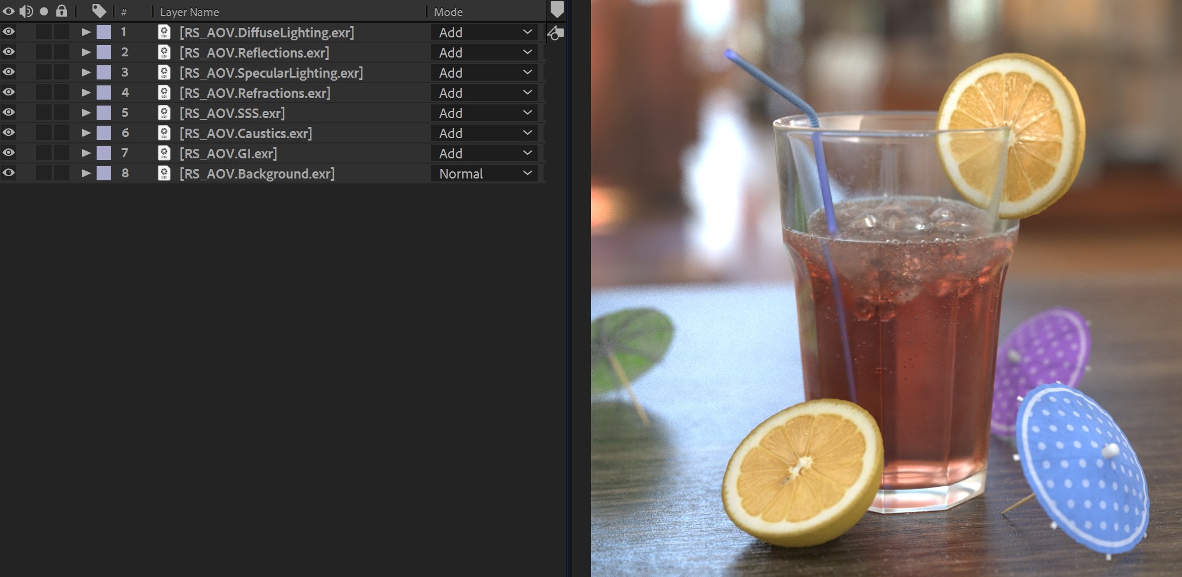This screenshot has height=577, width=1182.
Task: Click the Lock column header icon
Action: point(62,11)
